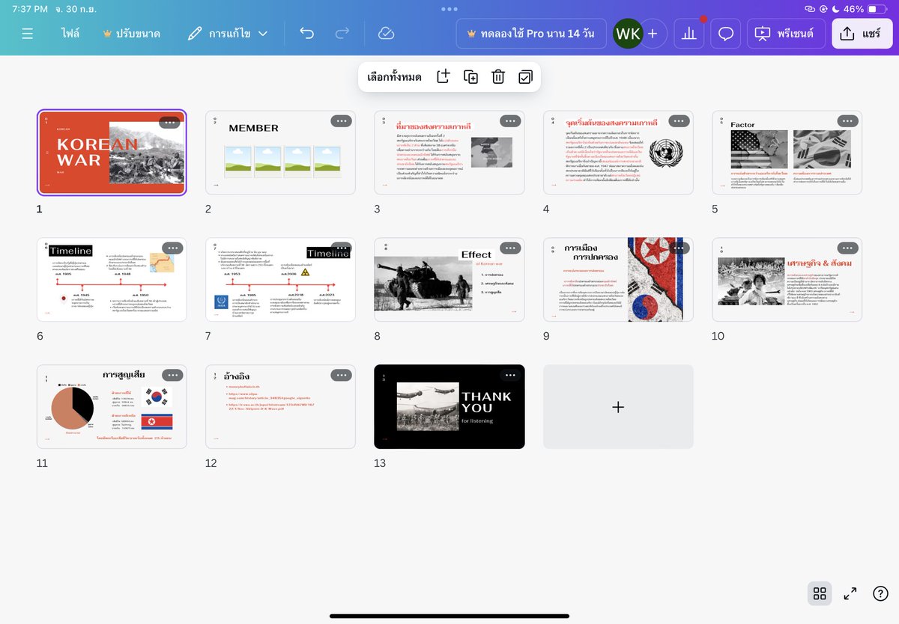Redo the last action
899x624 pixels.
pos(342,34)
